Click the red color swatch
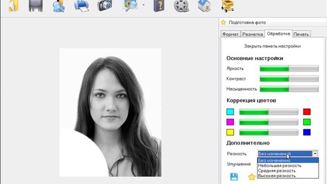 307,112
